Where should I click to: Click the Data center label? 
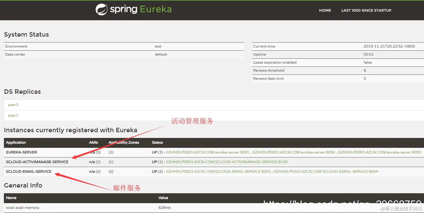click(x=15, y=54)
